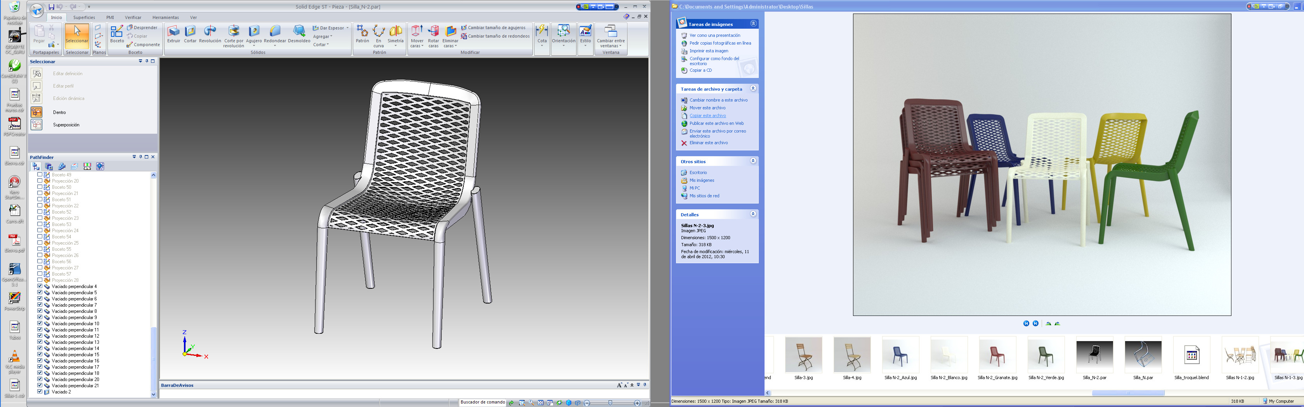This screenshot has height=407, width=1304.
Task: Open the Dar Espesor dropdown
Action: click(347, 28)
